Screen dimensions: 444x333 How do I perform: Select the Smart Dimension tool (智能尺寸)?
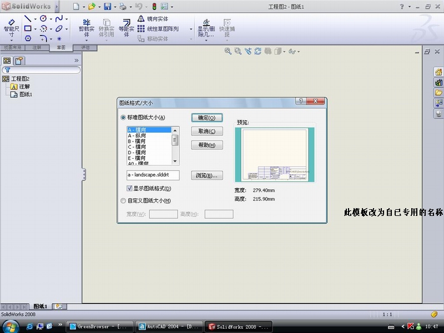click(x=11, y=29)
